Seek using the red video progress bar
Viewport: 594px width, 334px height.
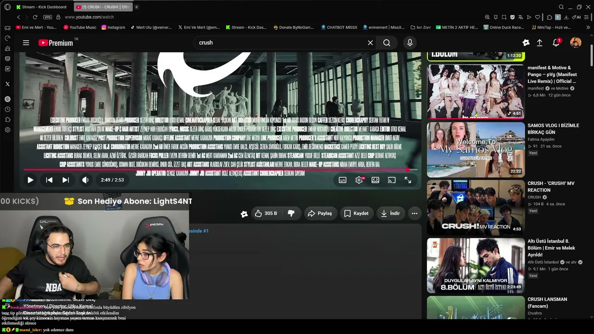(x=220, y=170)
